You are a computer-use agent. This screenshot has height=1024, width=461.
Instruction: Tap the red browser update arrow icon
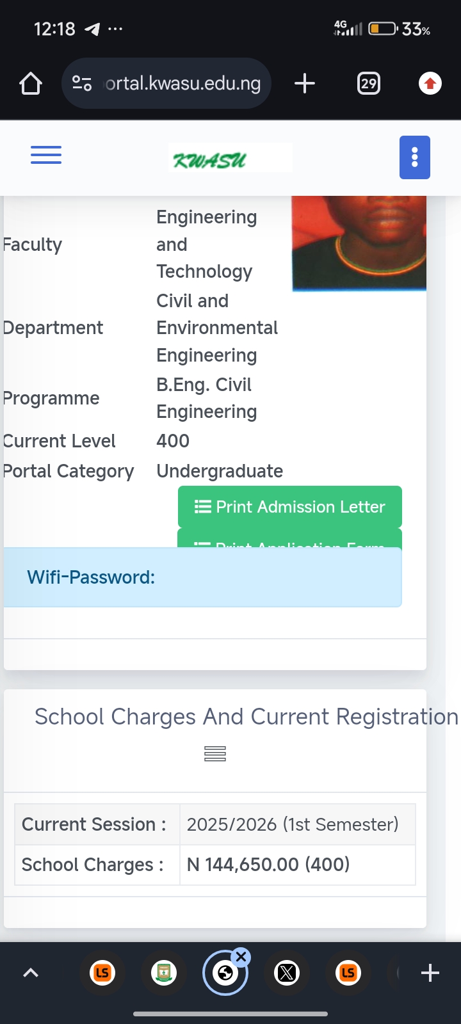click(x=430, y=84)
